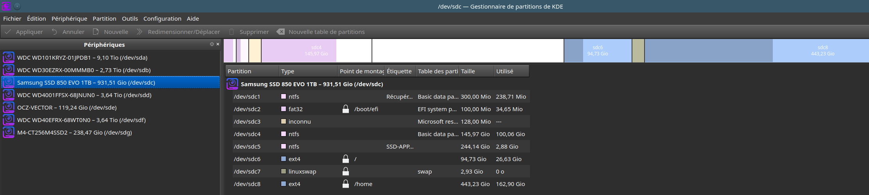
Task: Click disk icon of WDC WD101KRYZ /dev/sda
Action: (9, 57)
